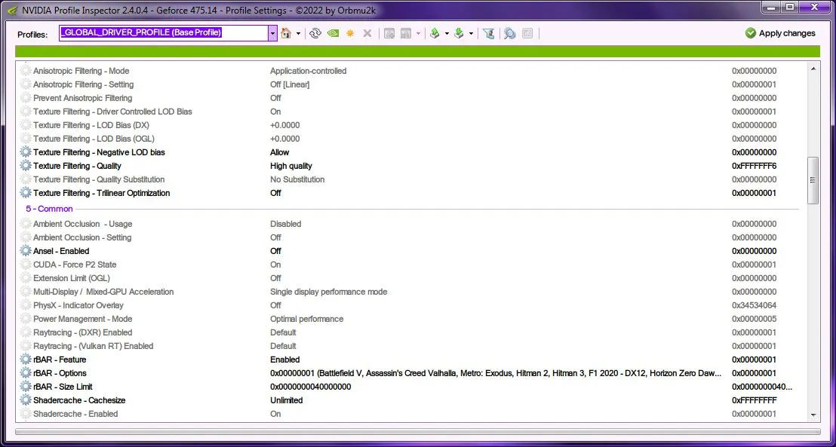The image size is (836, 447).
Task: Click greyed gear beside Ambient Occlusion - Usage
Action: click(x=26, y=224)
